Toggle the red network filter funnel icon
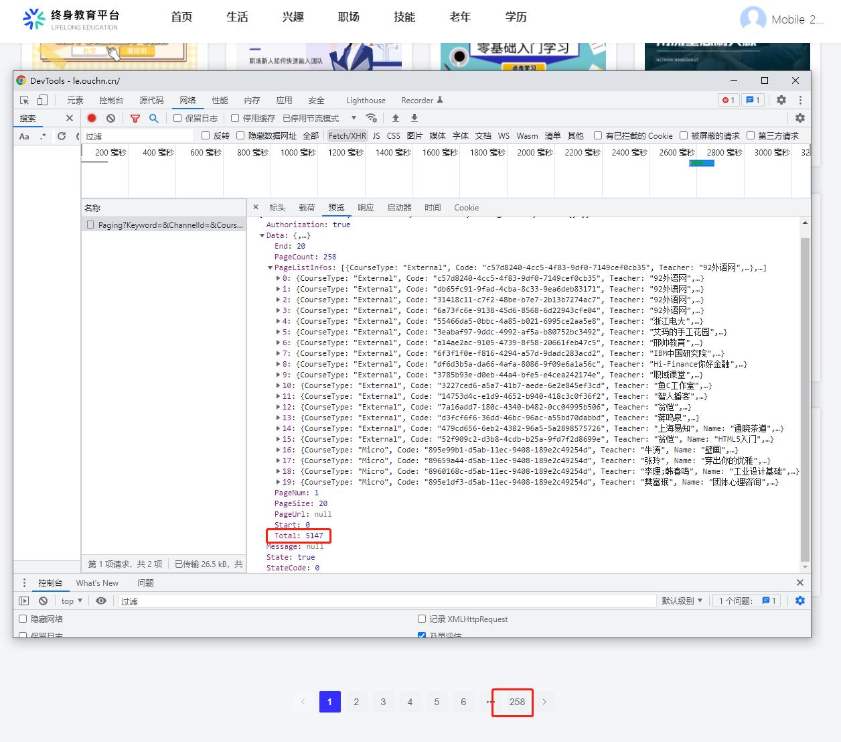 135,118
